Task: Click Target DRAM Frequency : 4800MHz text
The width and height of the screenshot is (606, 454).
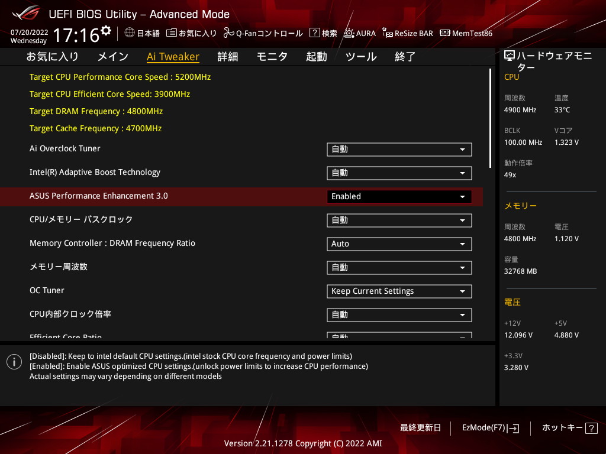Action: (x=96, y=112)
